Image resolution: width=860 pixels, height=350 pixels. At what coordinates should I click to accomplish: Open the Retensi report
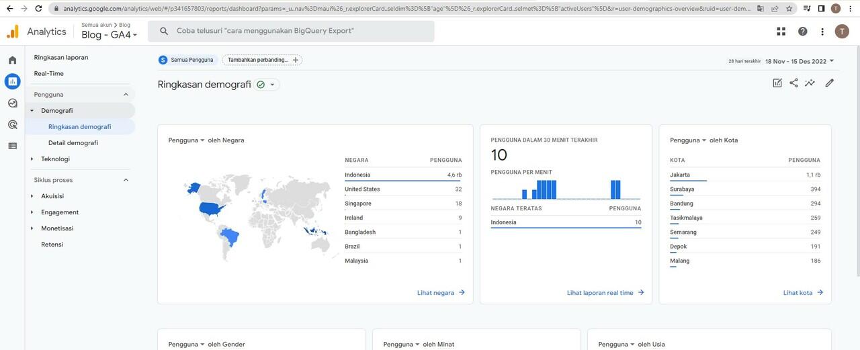[52, 245]
